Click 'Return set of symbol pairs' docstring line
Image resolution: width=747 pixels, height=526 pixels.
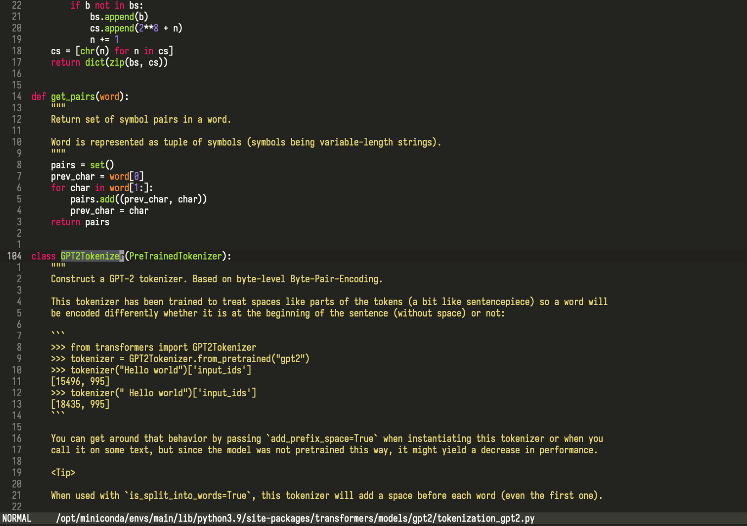tap(141, 119)
